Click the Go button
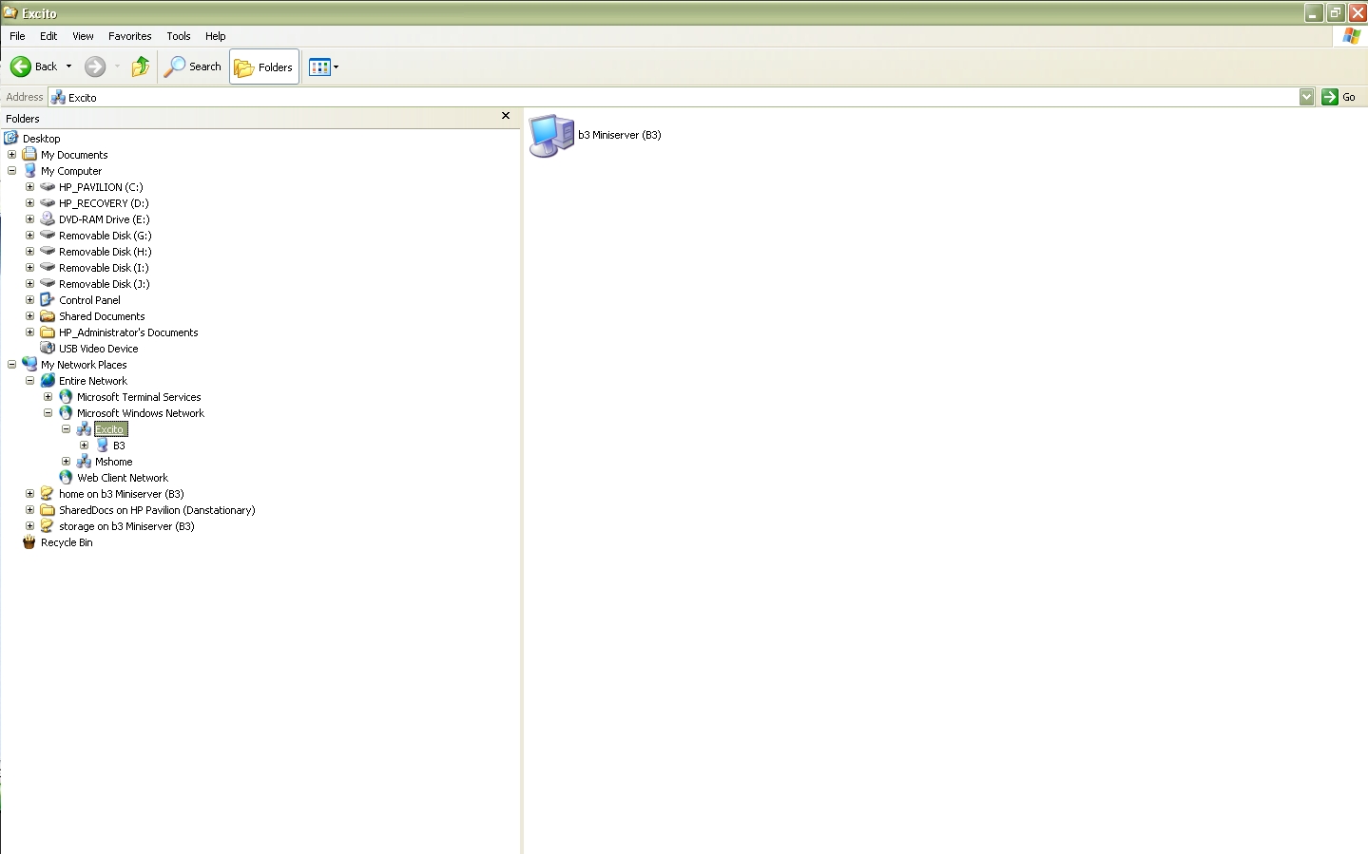The image size is (1368, 854). [x=1339, y=97]
